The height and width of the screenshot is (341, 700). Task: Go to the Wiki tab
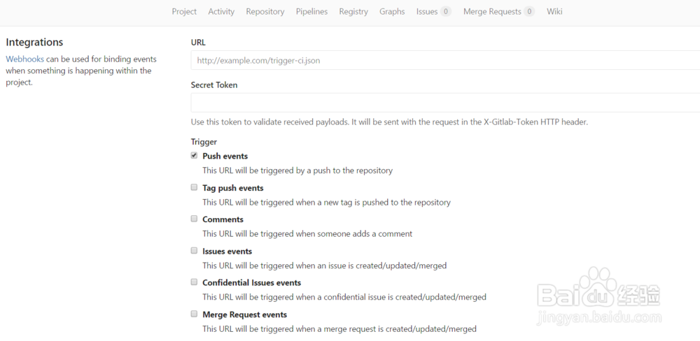pyautogui.click(x=554, y=11)
